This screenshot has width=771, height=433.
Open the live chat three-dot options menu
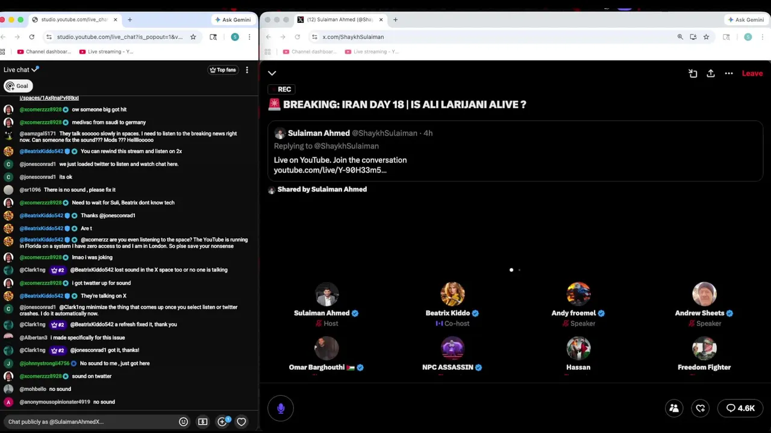point(247,70)
